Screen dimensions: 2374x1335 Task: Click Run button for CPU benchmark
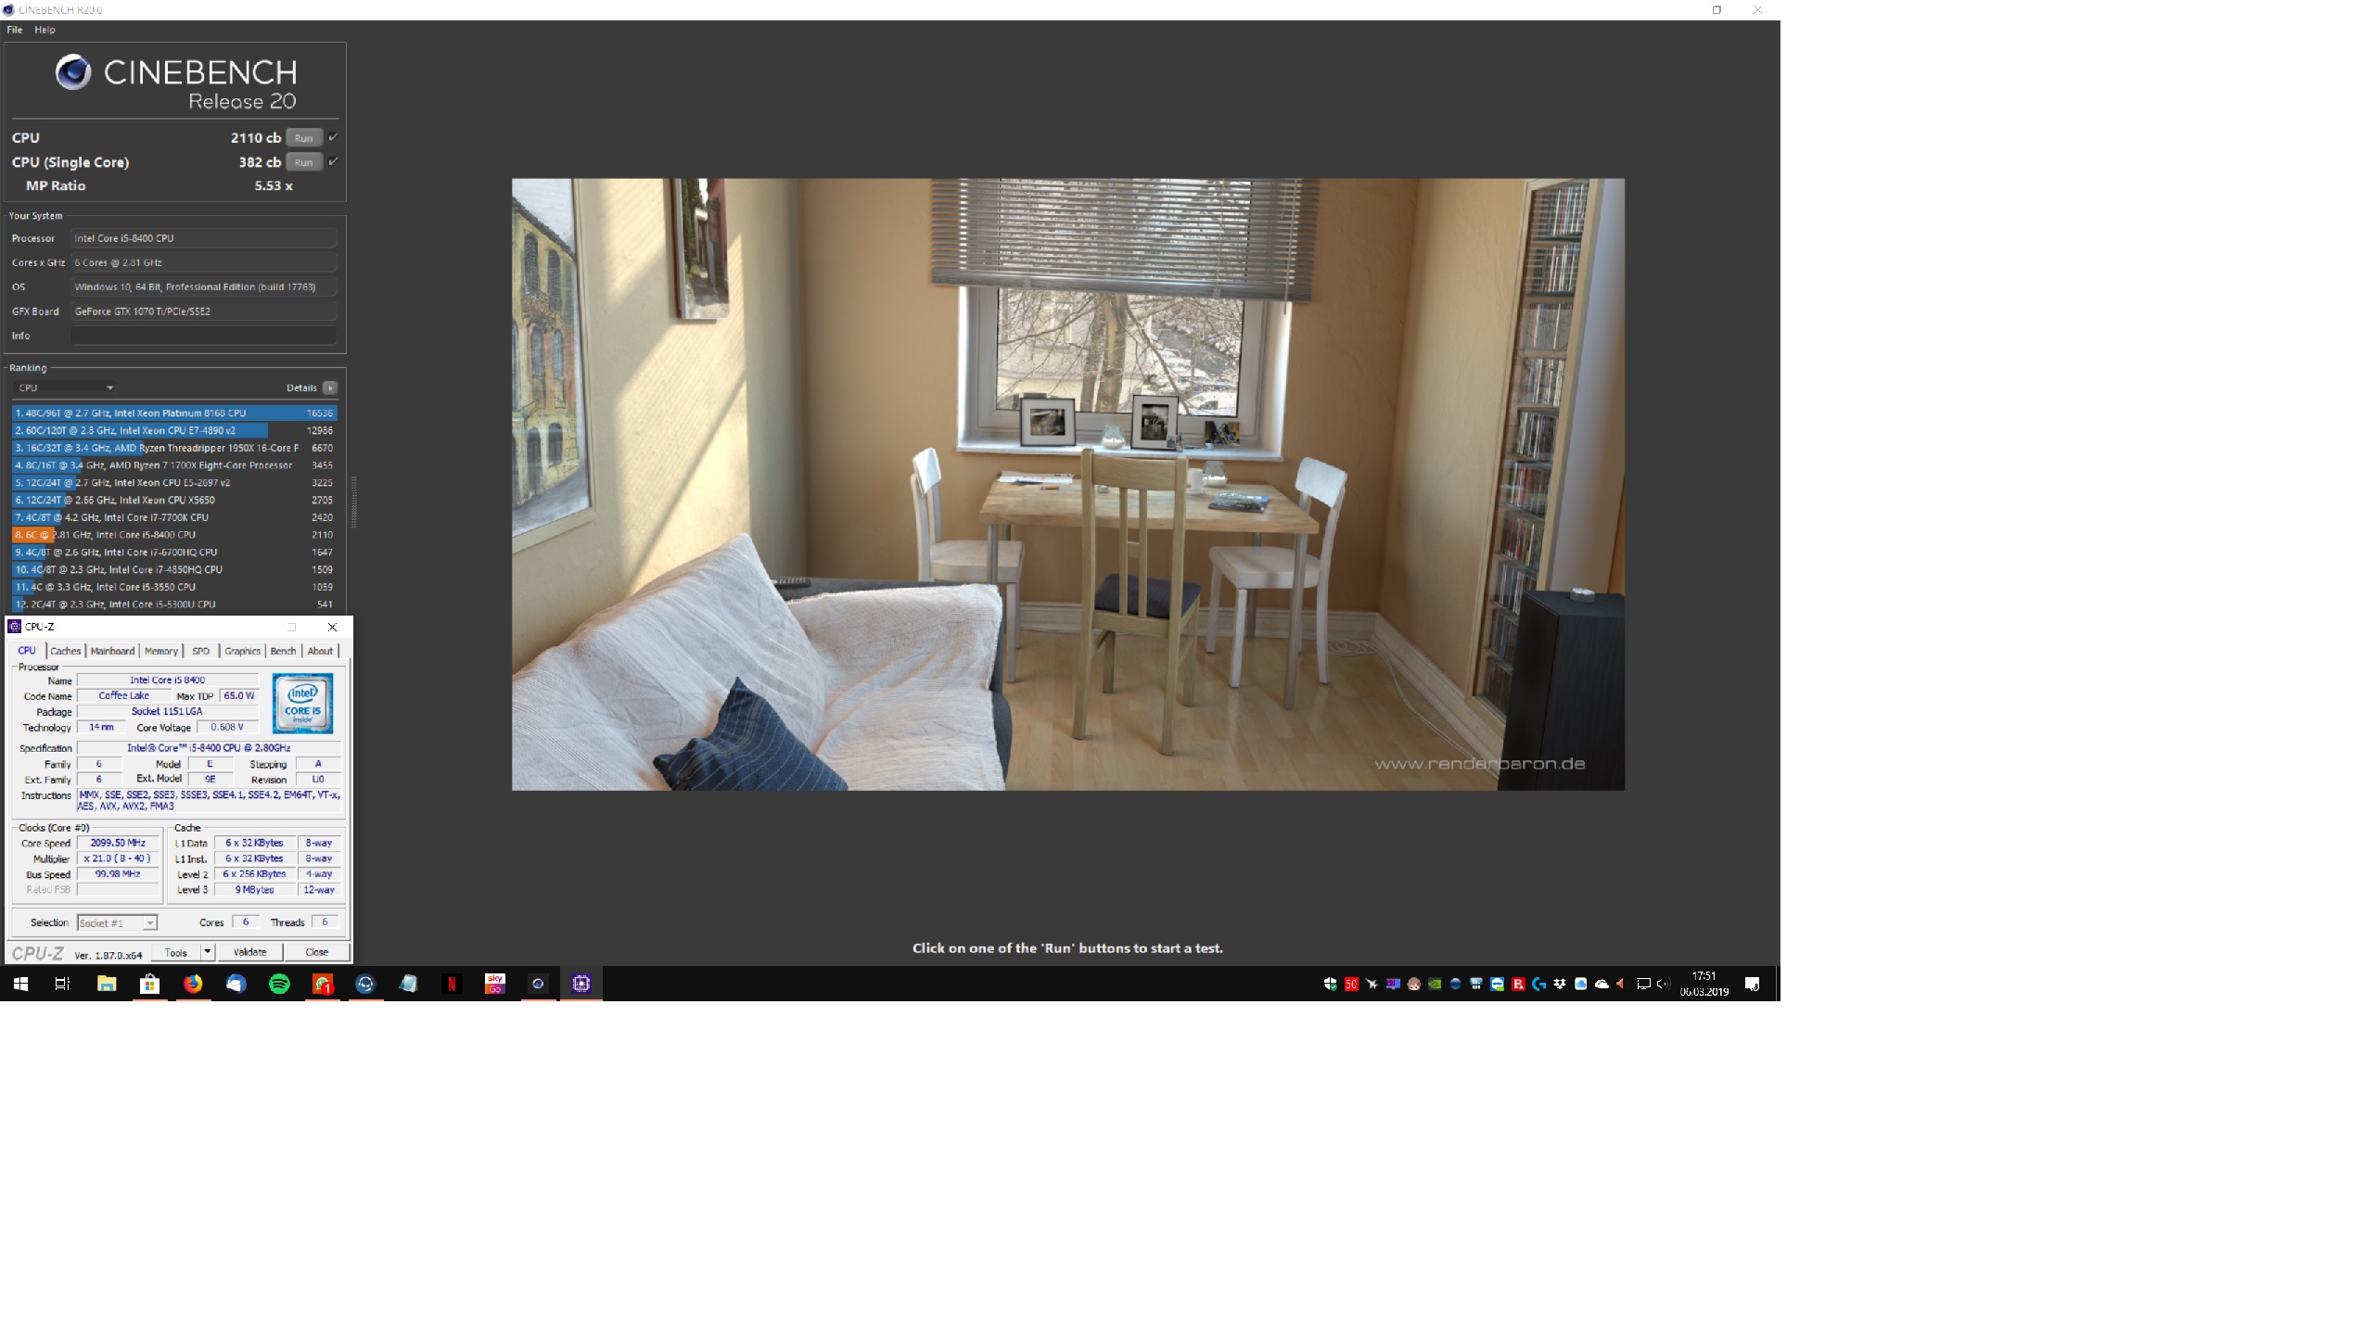click(x=301, y=137)
